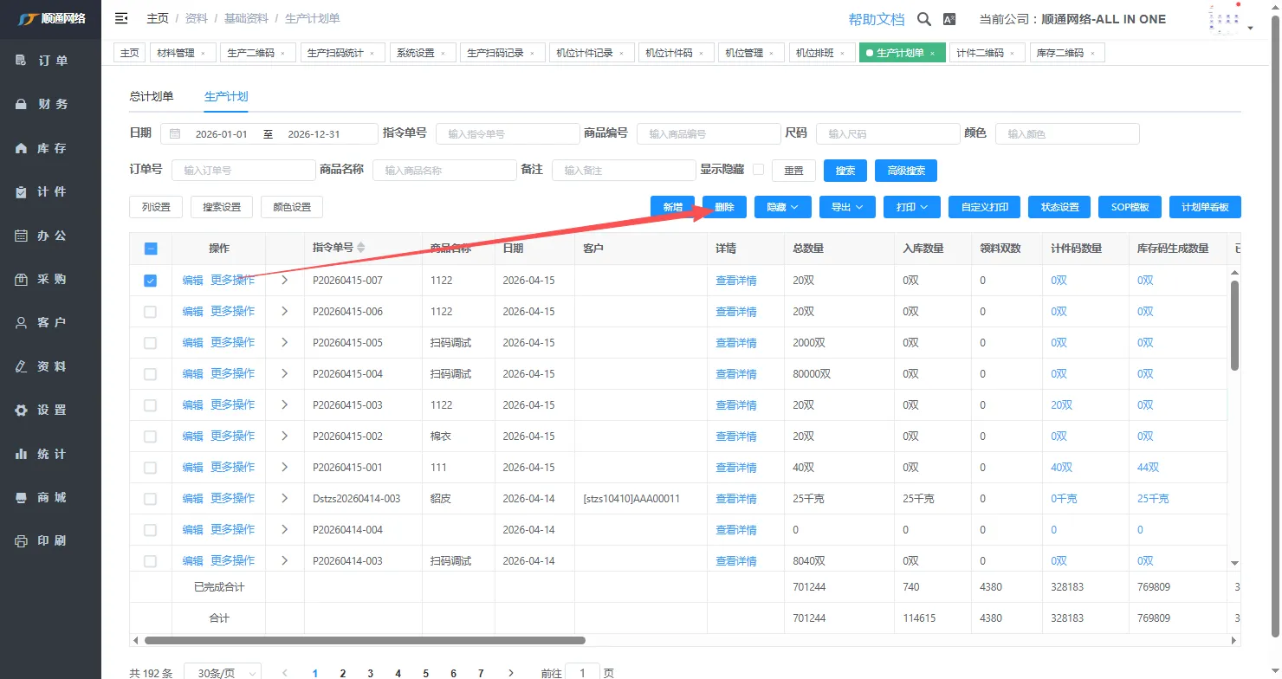
Task: Click the sort icon beside 指令单号 column header
Action: point(361,248)
